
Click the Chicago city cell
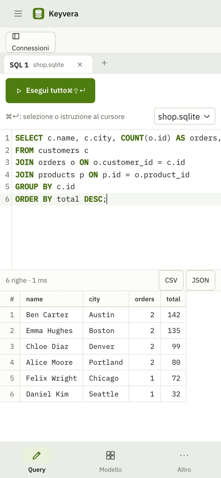tap(106, 378)
